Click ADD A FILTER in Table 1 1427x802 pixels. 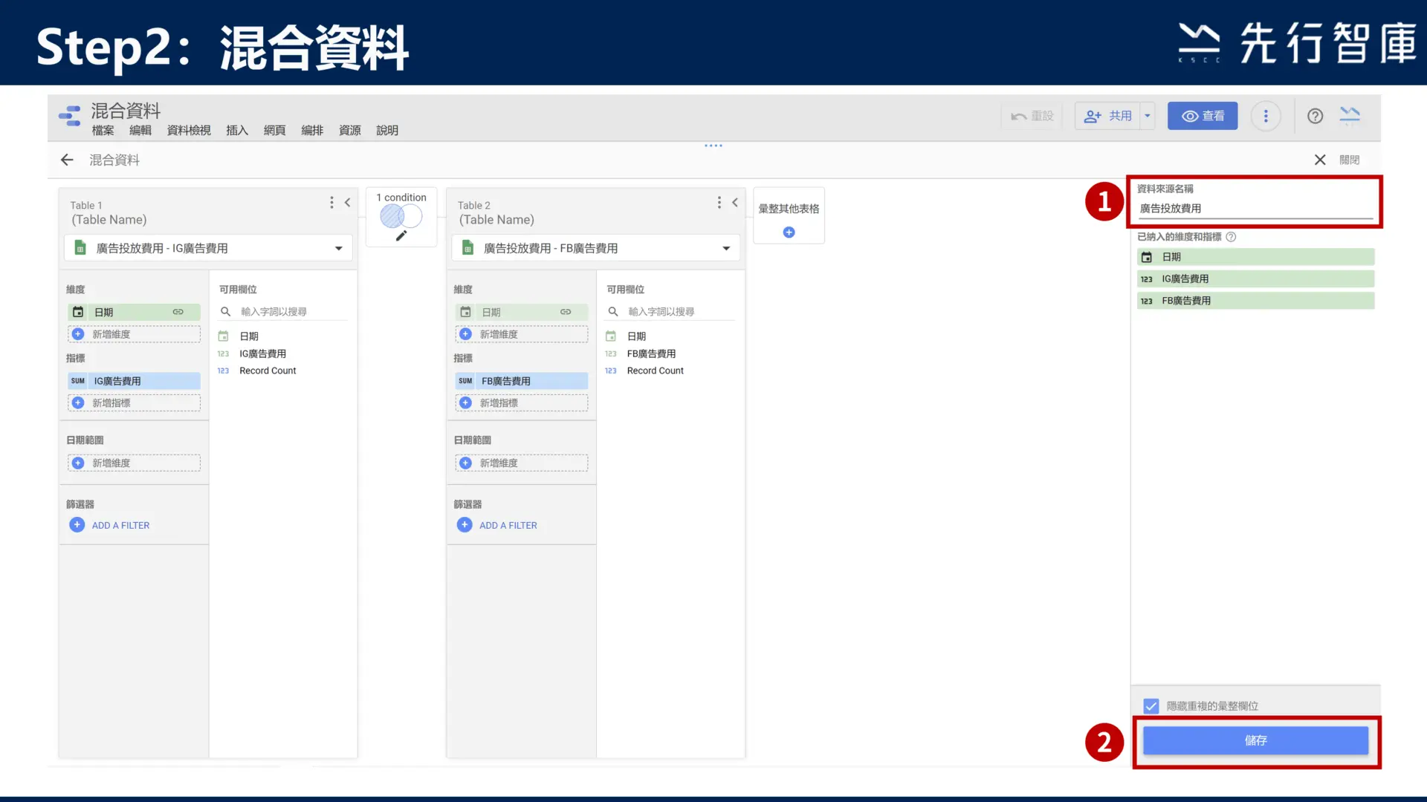(x=110, y=525)
